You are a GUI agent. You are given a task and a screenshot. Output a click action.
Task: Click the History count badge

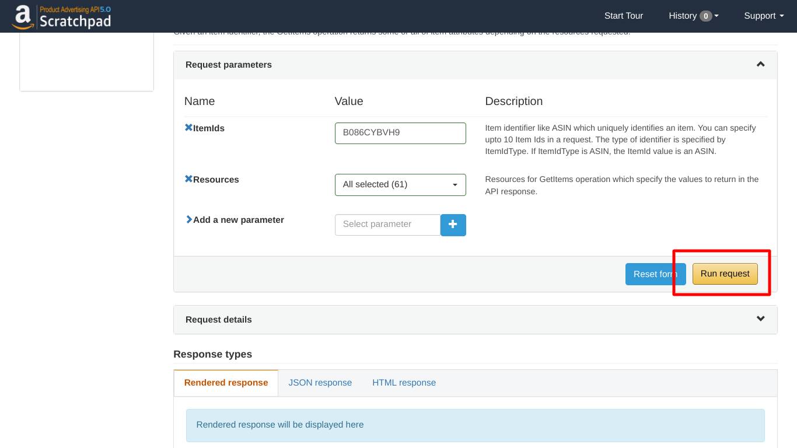[x=706, y=16]
